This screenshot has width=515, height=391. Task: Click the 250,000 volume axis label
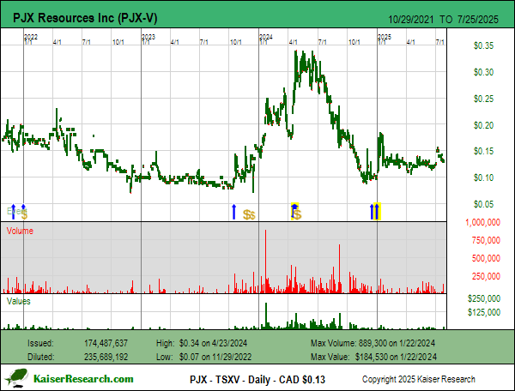click(486, 276)
